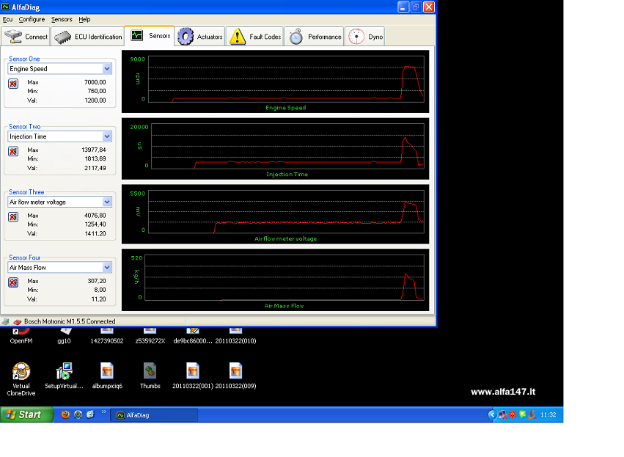Toggle the red X for Sensor Four
This screenshot has width=624, height=457.
(13, 282)
